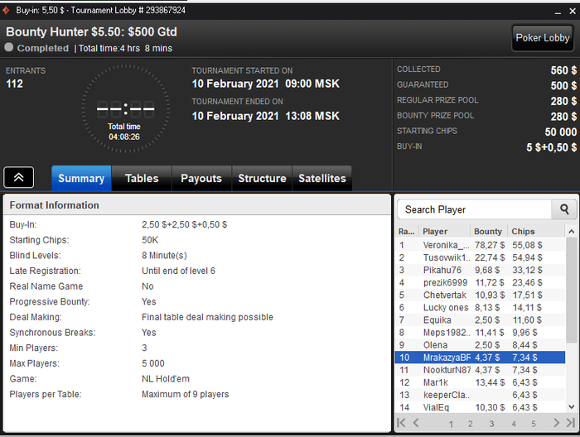Switch to the Payouts tab

tap(201, 179)
